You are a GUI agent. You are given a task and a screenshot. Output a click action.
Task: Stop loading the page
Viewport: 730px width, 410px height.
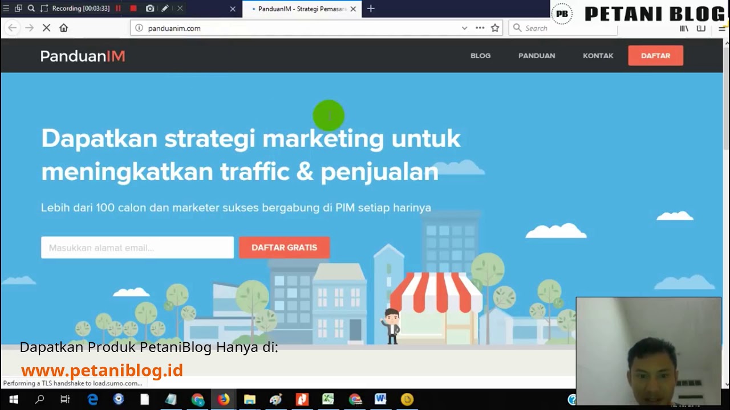pos(47,28)
